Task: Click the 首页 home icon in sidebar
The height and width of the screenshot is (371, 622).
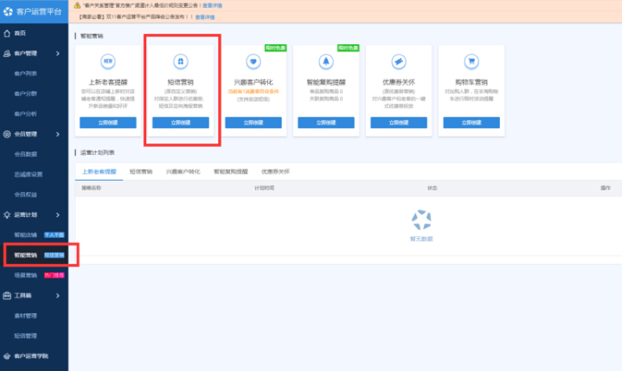Action: 9,33
